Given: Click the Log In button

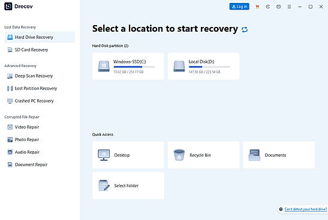Looking at the screenshot, I should pyautogui.click(x=239, y=7).
